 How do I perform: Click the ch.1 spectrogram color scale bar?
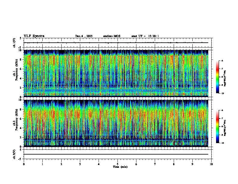tap(217, 77)
